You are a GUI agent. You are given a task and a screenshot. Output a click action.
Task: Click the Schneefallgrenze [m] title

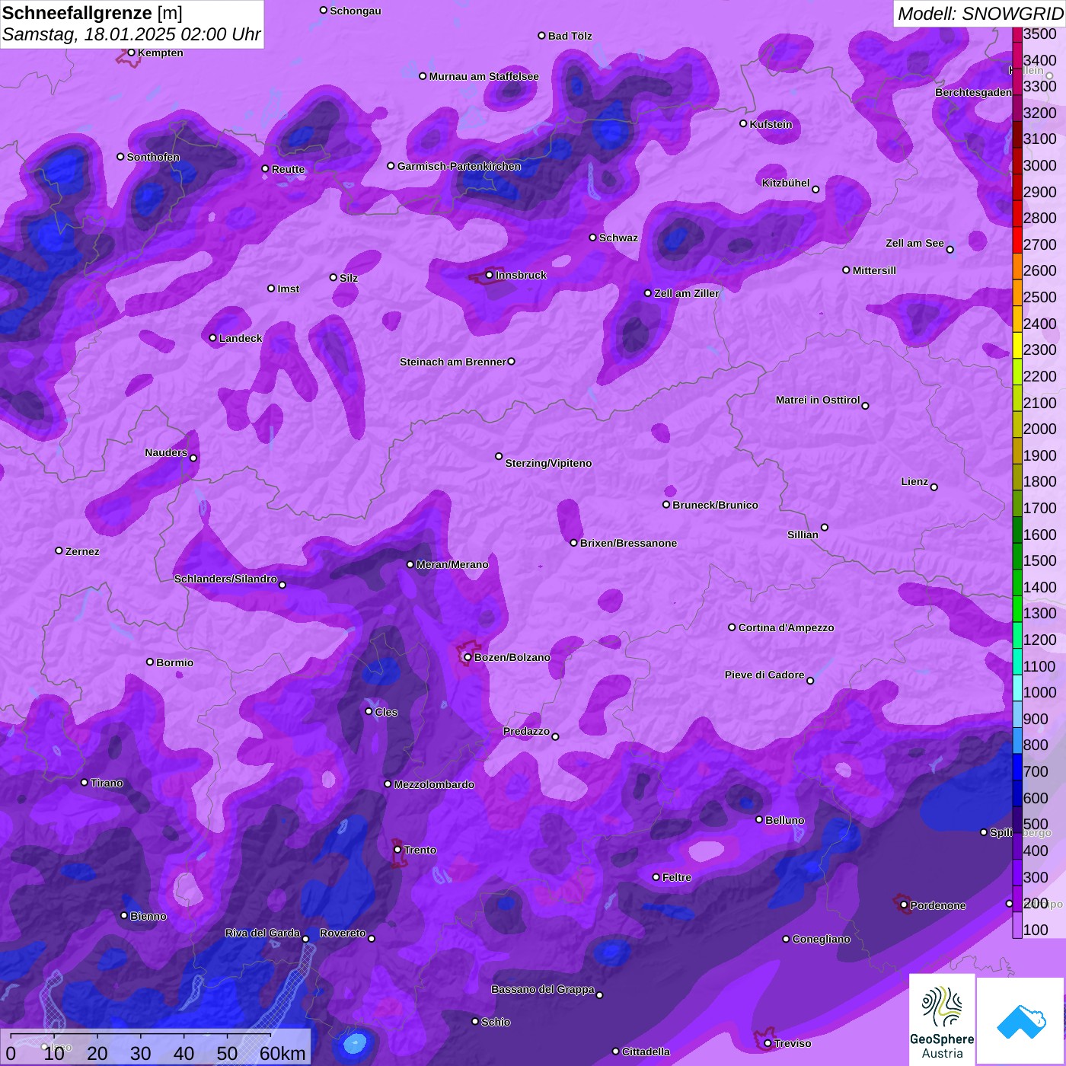click(x=92, y=13)
